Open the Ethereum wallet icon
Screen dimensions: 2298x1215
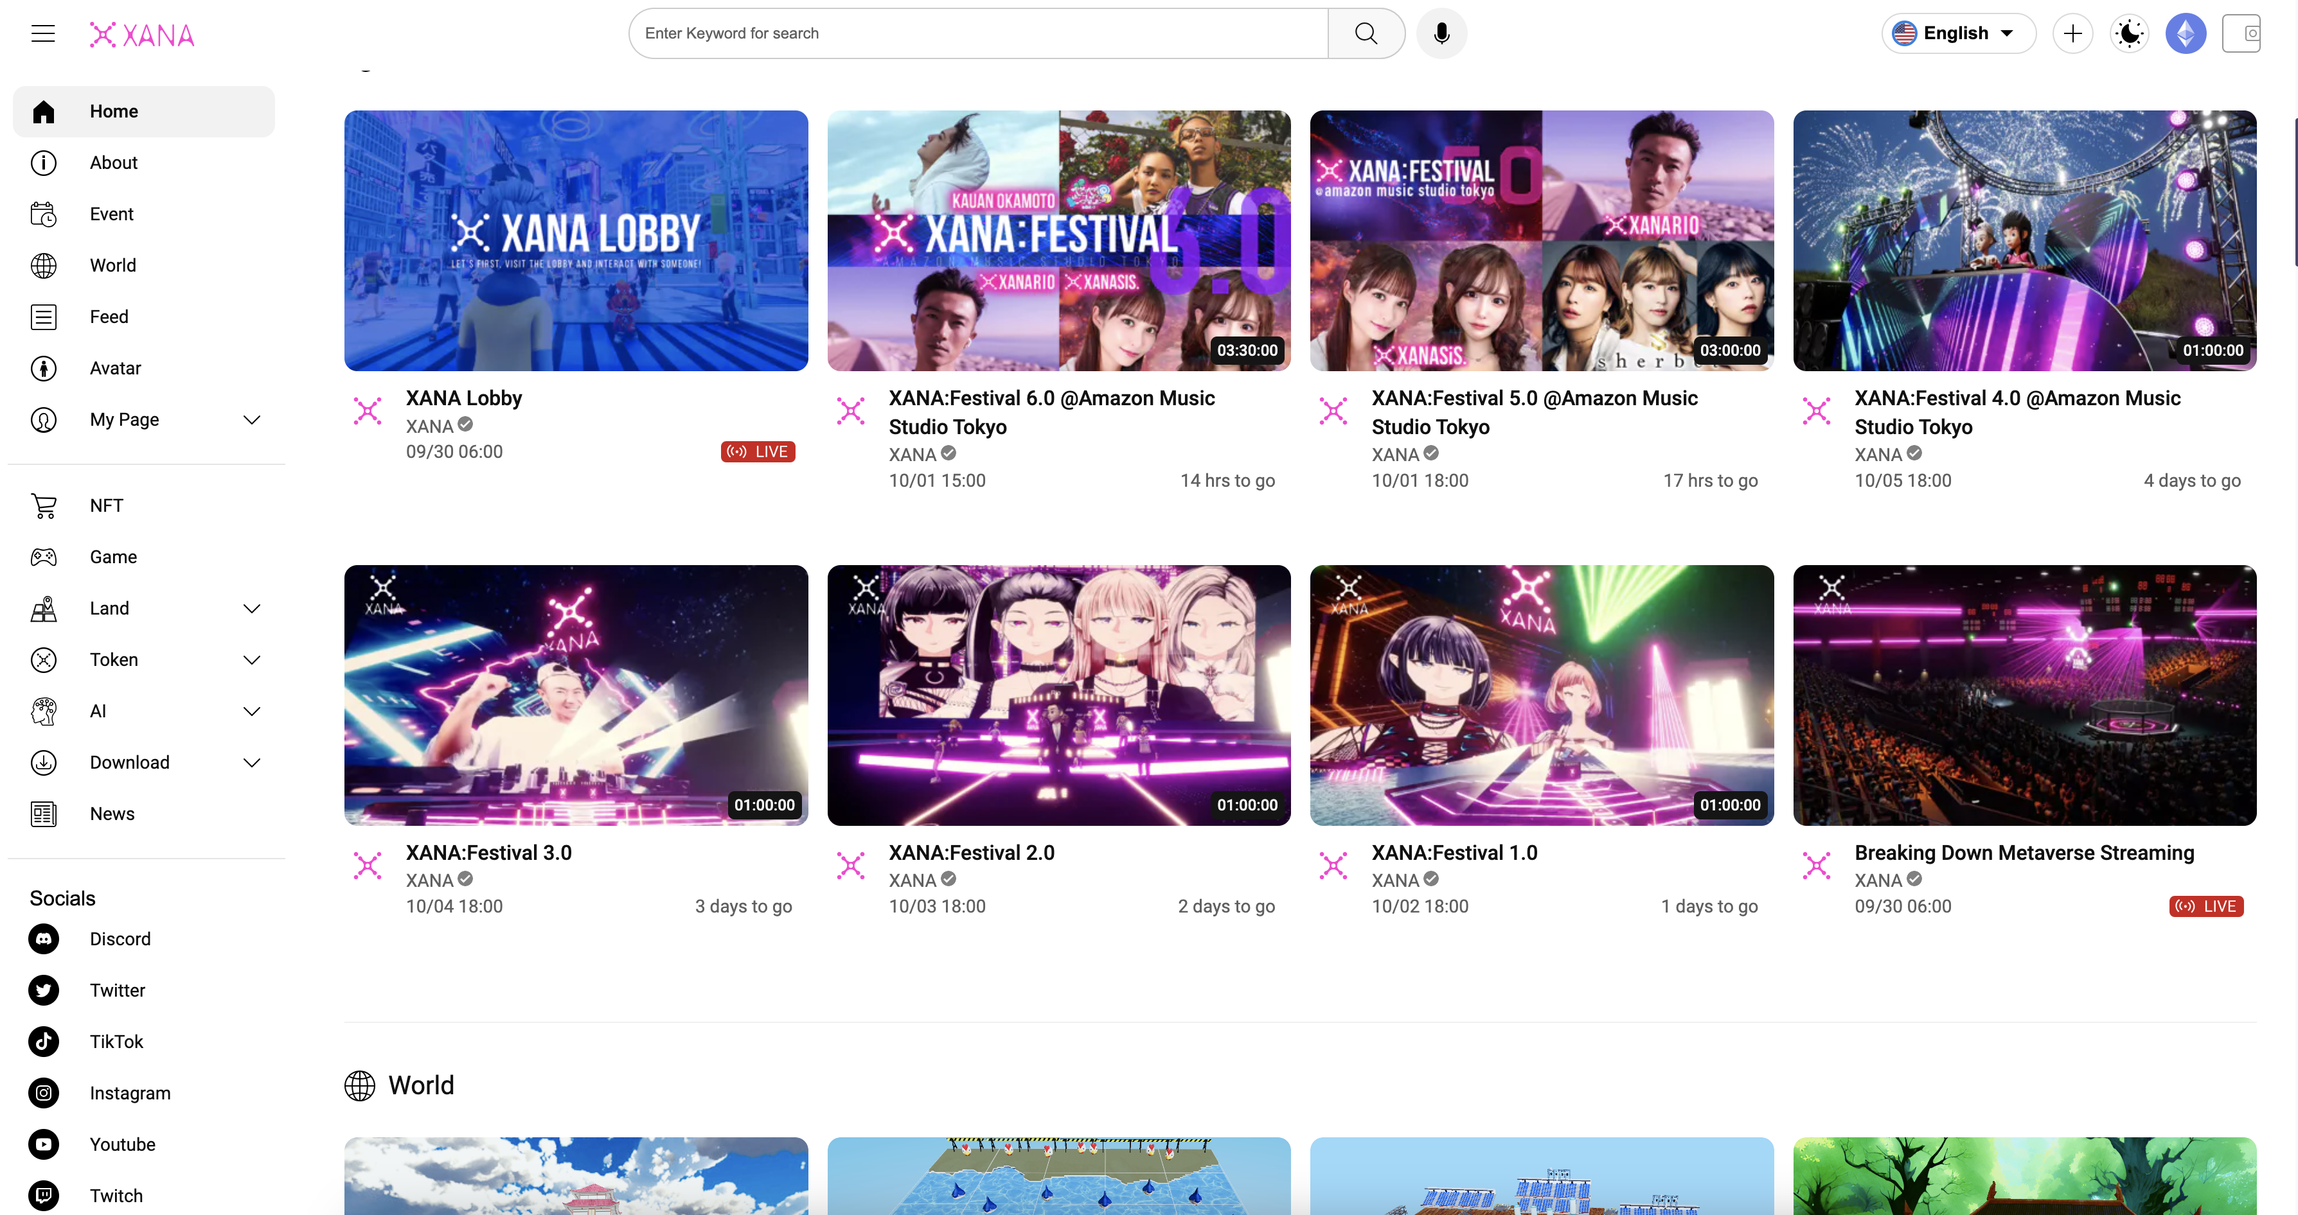[2185, 34]
